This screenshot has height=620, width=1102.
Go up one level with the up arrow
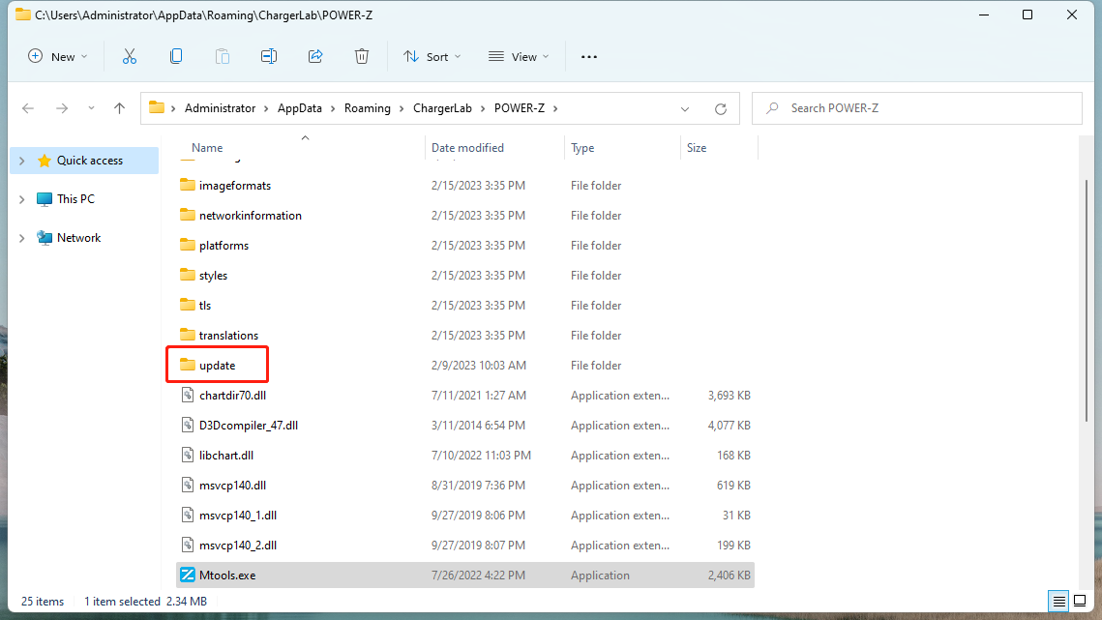tap(119, 107)
